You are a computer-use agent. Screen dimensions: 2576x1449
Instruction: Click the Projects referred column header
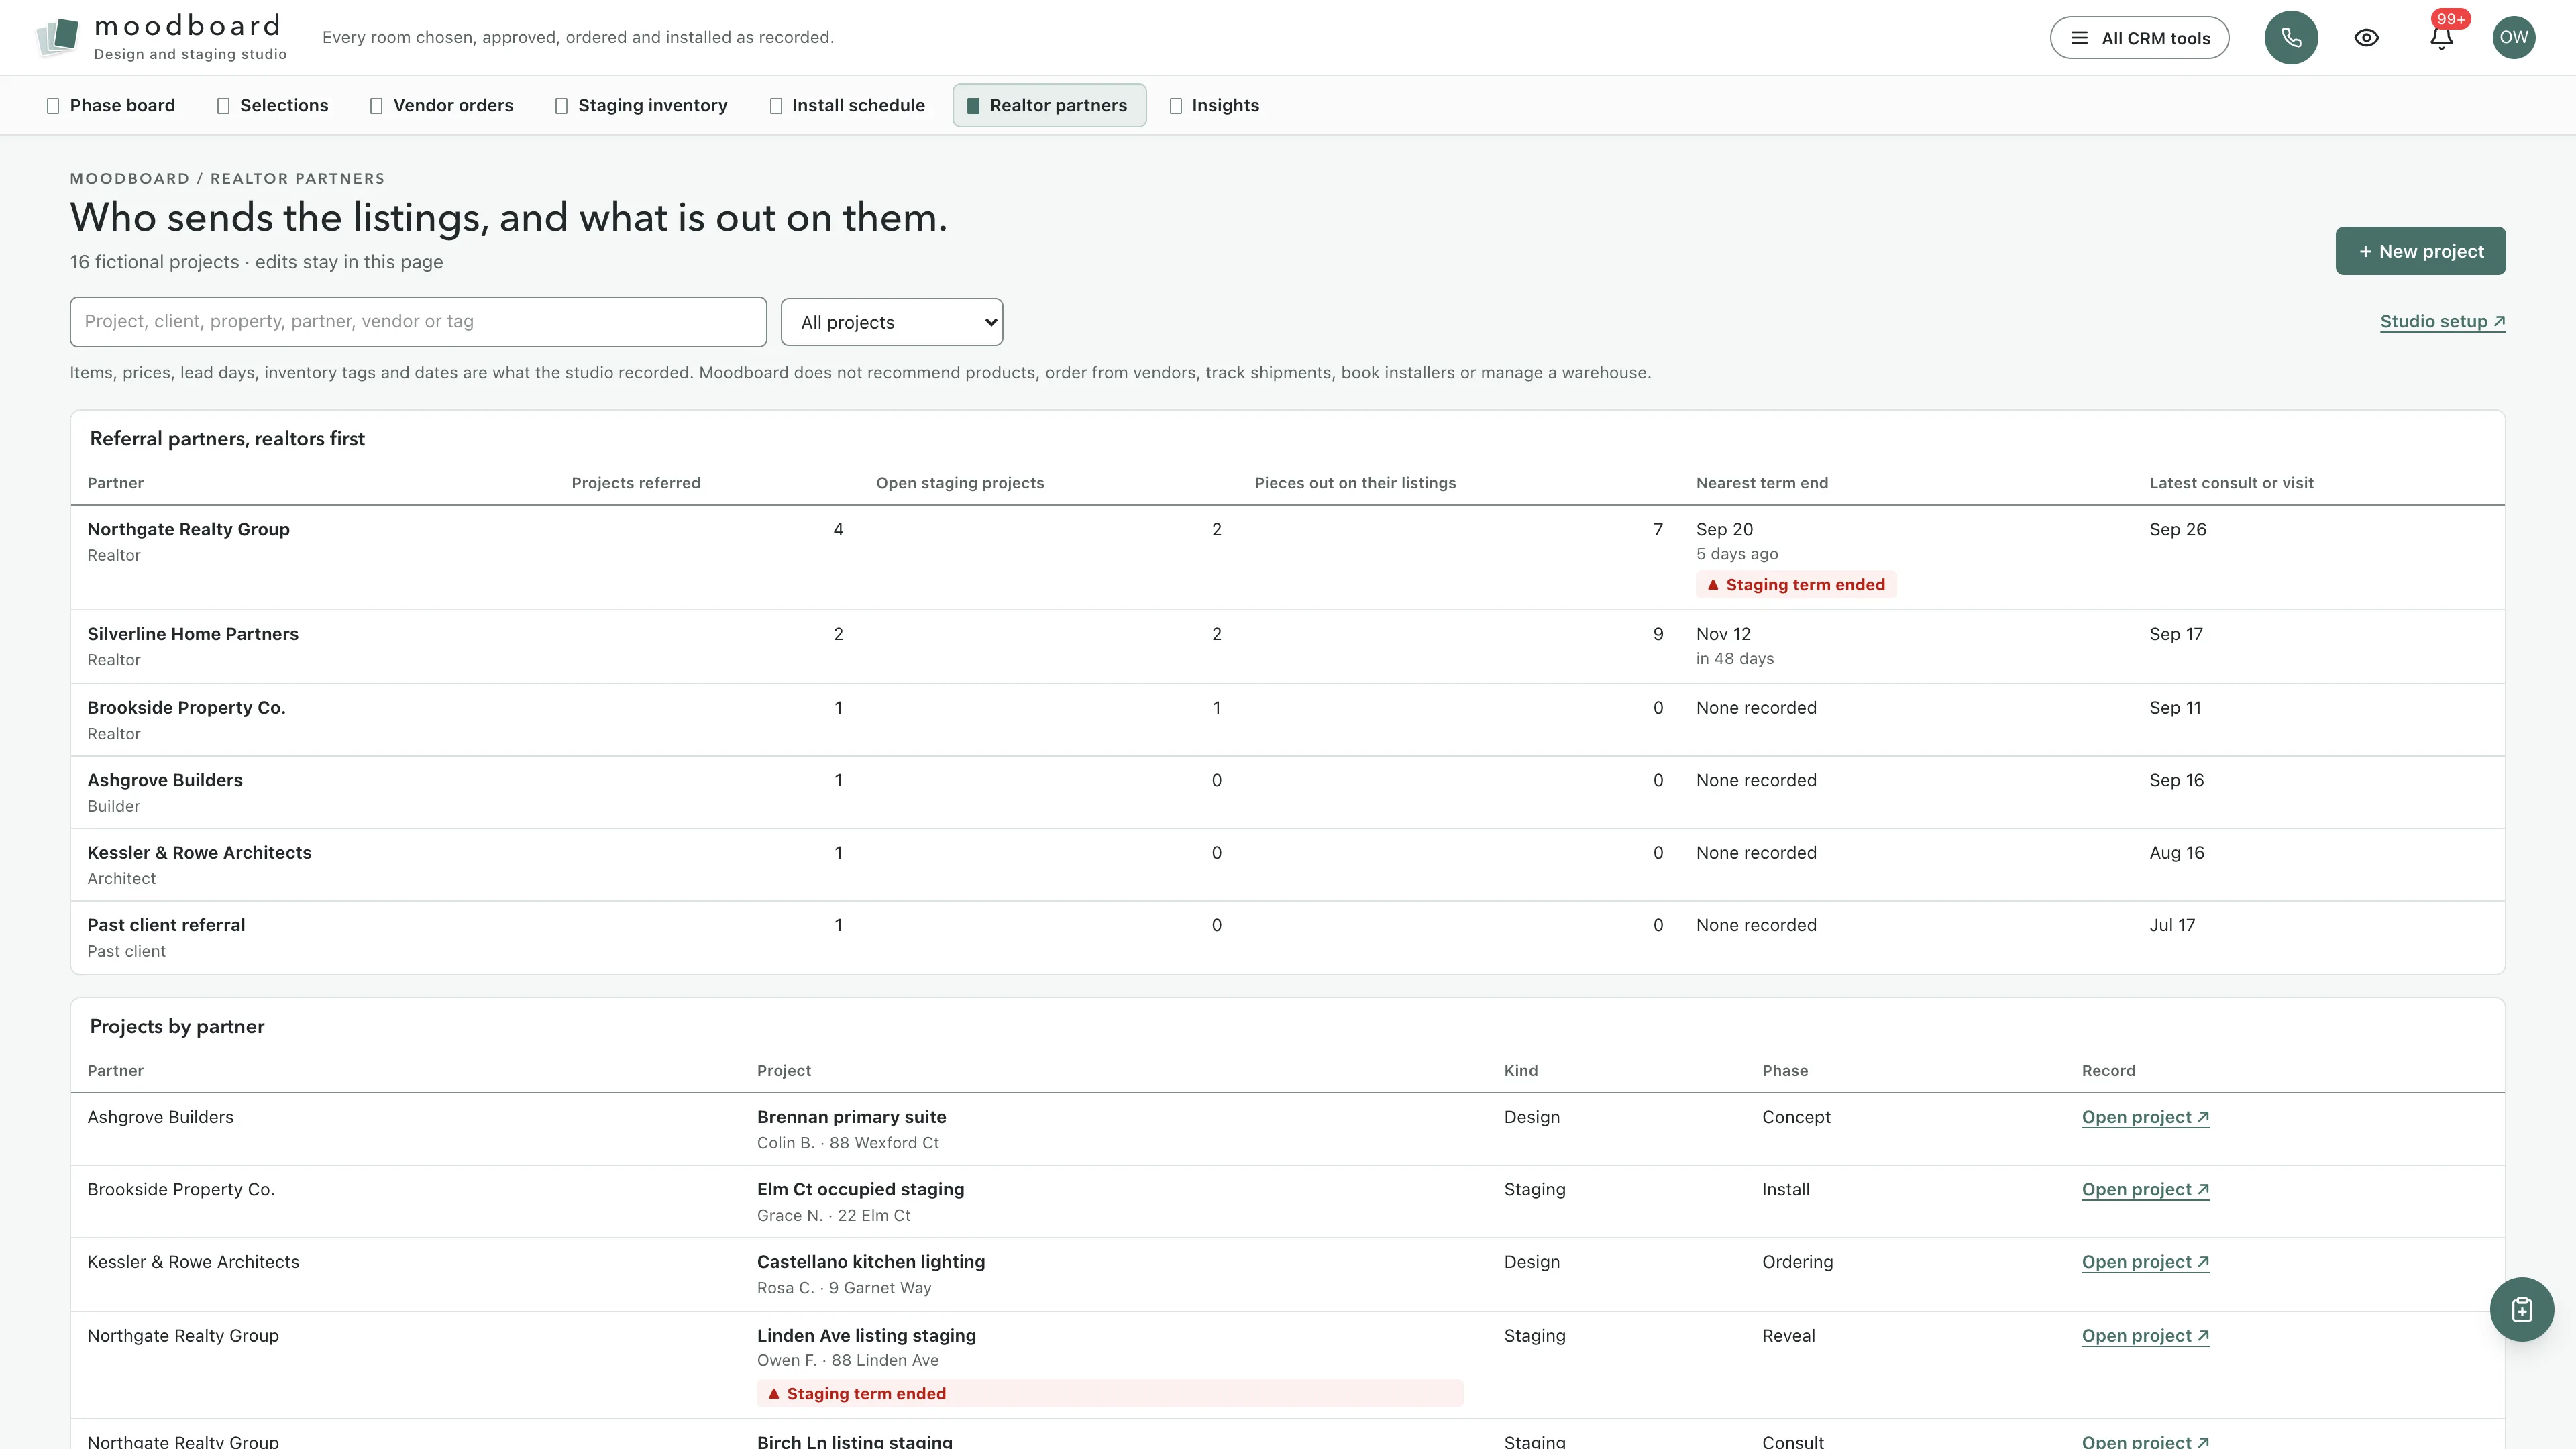point(636,483)
